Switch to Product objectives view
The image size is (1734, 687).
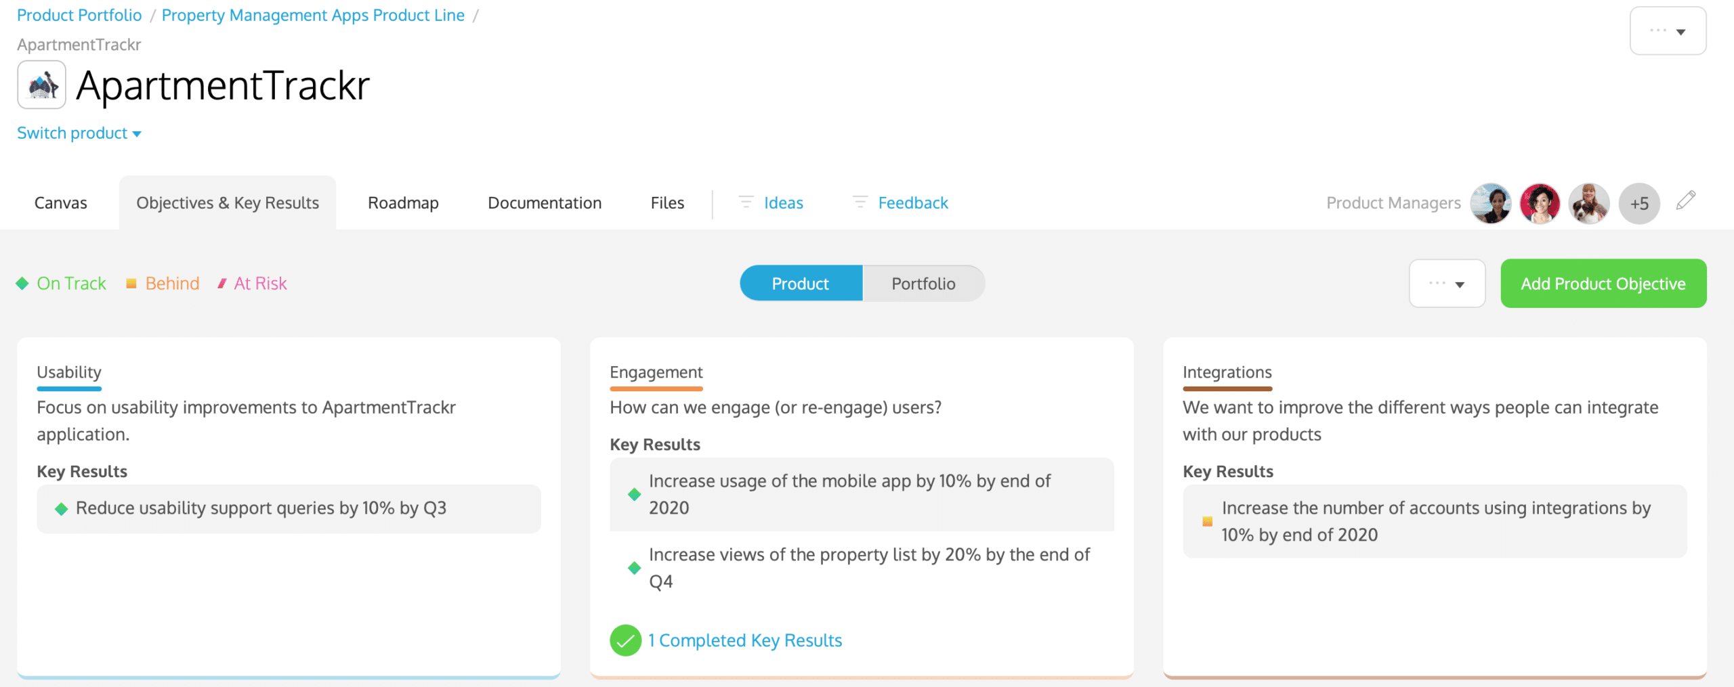[801, 284]
